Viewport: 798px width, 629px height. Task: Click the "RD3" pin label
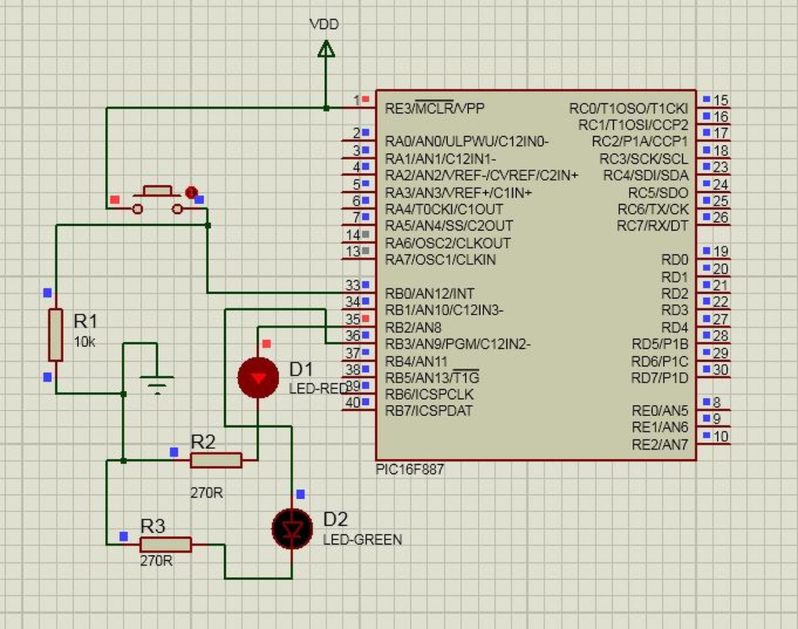click(x=675, y=310)
